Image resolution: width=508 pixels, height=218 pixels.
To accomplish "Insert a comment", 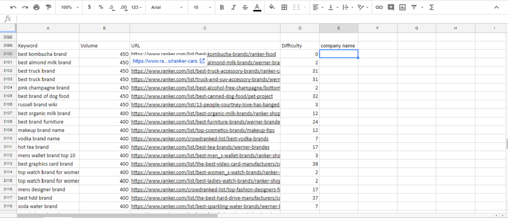I will coord(391,7).
